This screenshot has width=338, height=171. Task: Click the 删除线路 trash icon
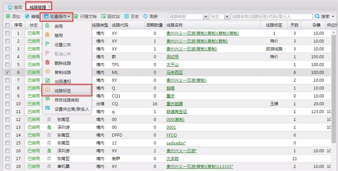click(47, 63)
